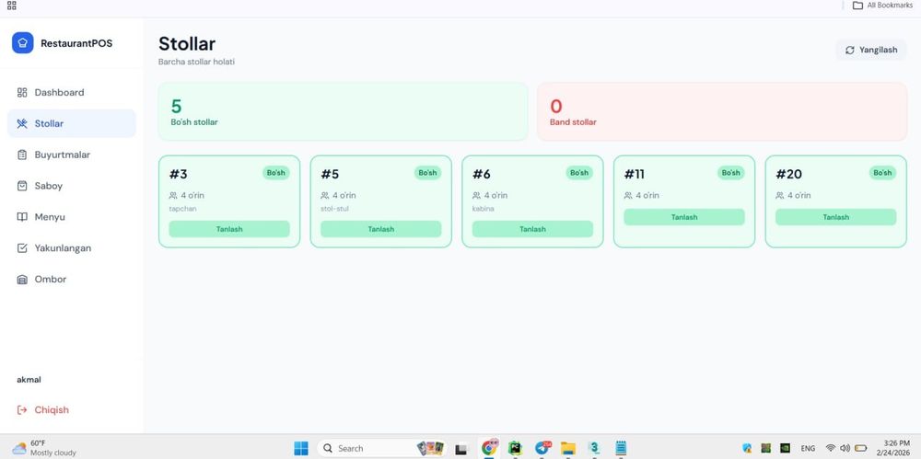This screenshot has height=459, width=921.
Task: Open the Dashboard page
Action: (x=72, y=92)
